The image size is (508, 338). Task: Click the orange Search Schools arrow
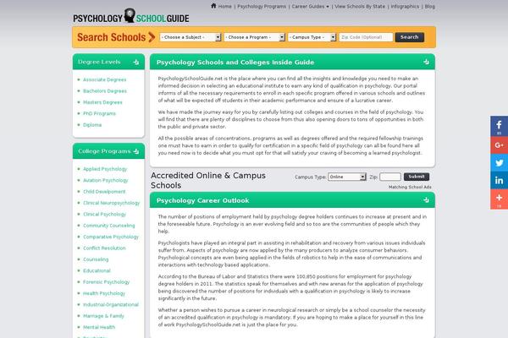[152, 37]
